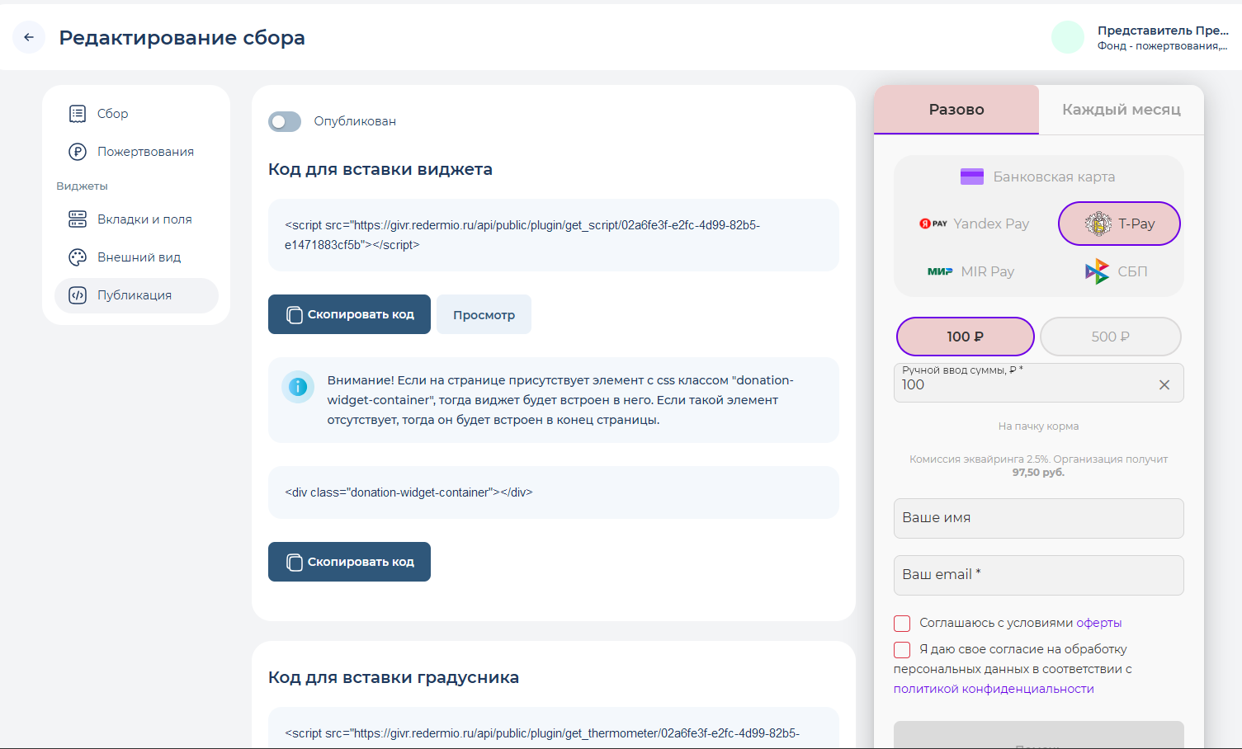Select the 500 ₽ amount option
1242x749 pixels.
(1110, 337)
